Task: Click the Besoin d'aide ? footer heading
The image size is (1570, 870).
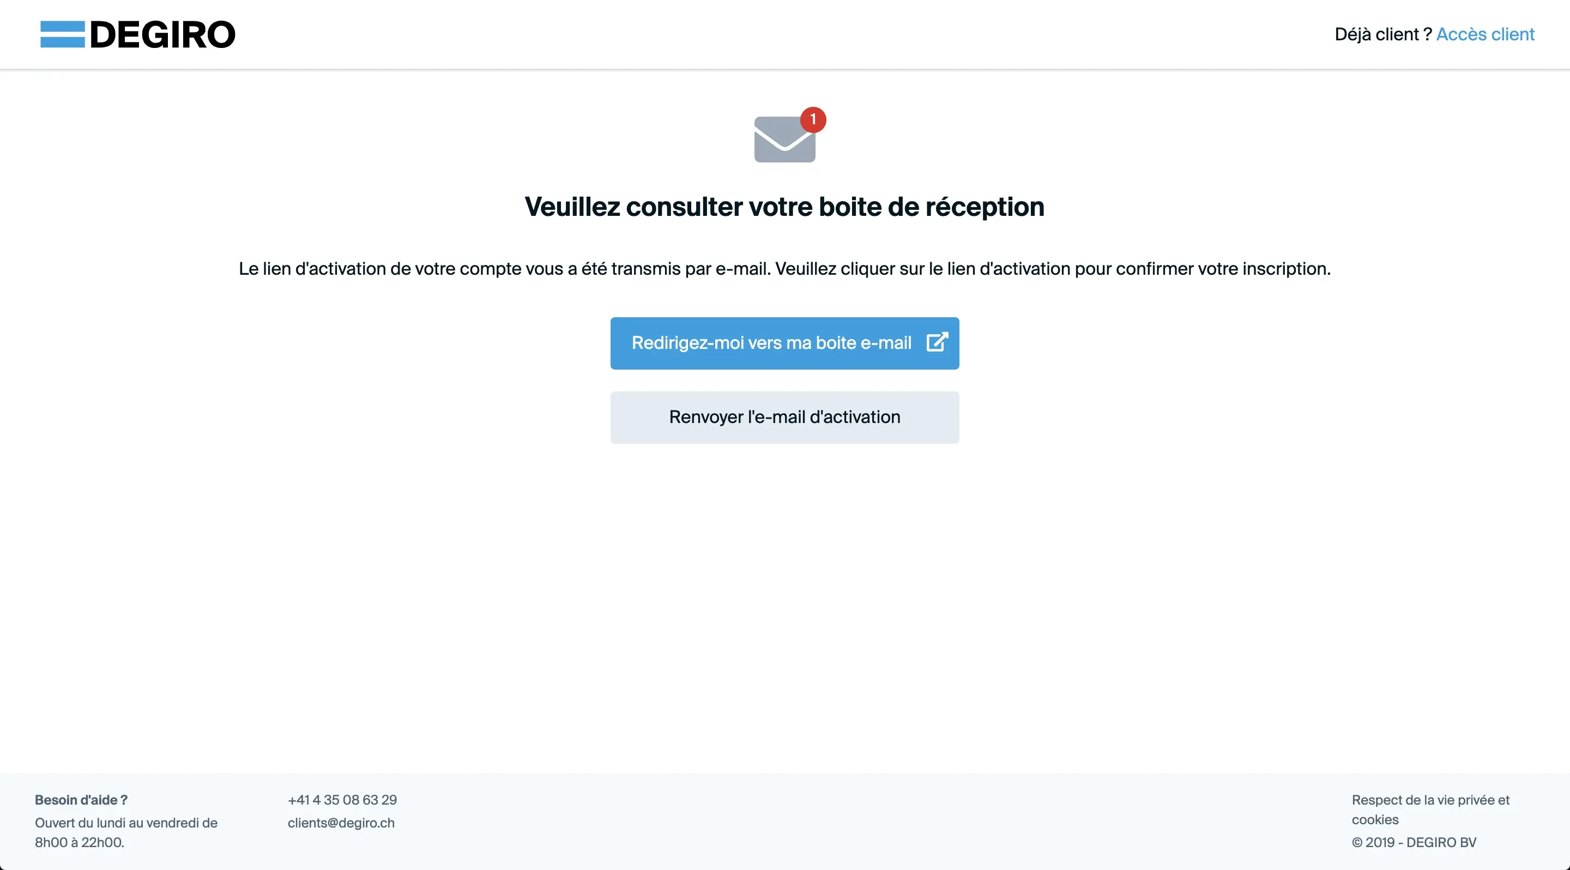Action: click(x=81, y=799)
